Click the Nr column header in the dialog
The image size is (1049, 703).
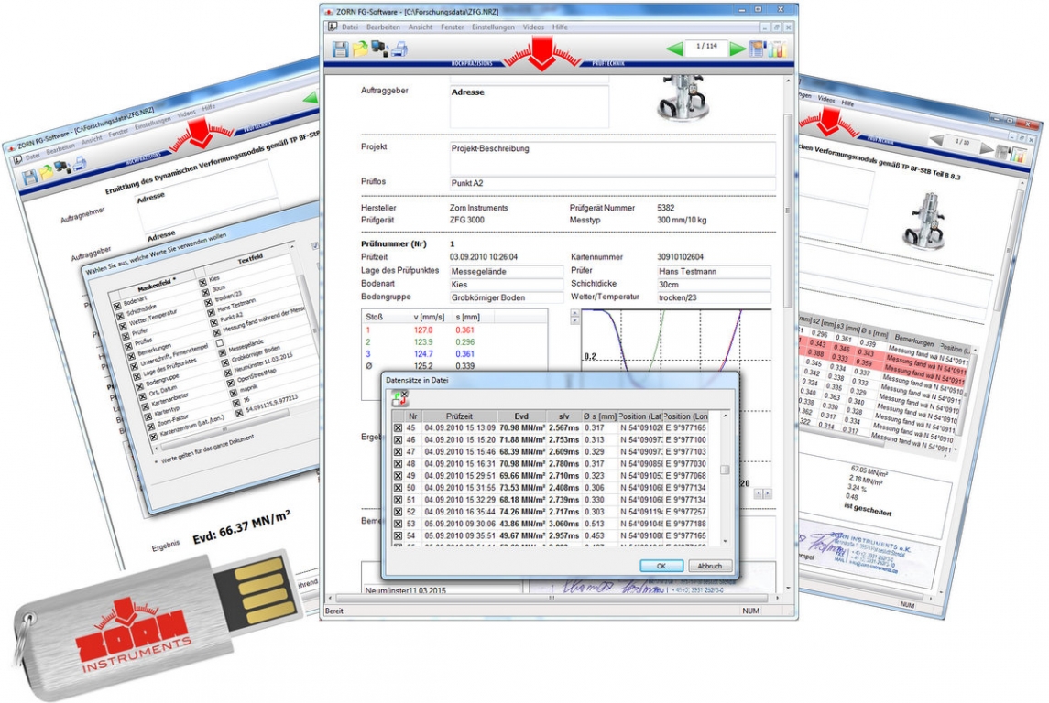click(x=413, y=416)
